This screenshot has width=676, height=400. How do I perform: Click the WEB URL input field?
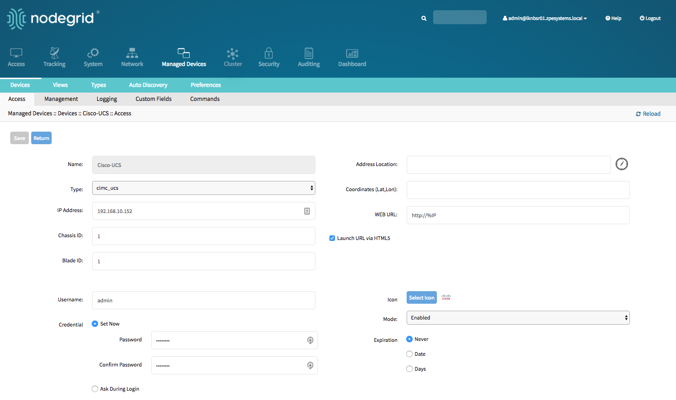[x=518, y=215]
